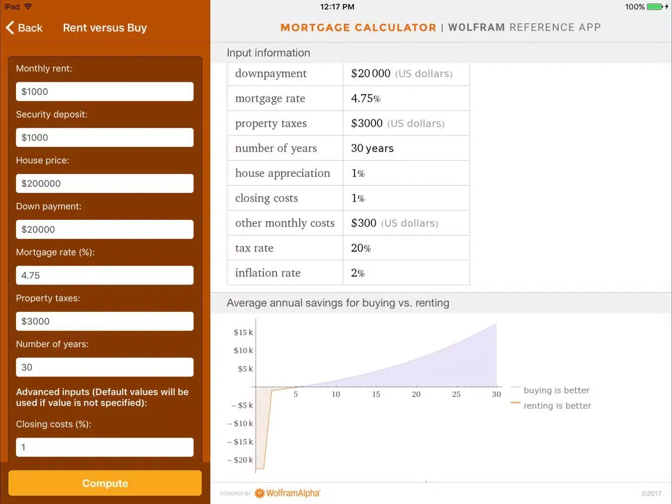Tap the Wi-Fi icon in status bar
Image resolution: width=672 pixels, height=504 pixels.
tap(28, 7)
